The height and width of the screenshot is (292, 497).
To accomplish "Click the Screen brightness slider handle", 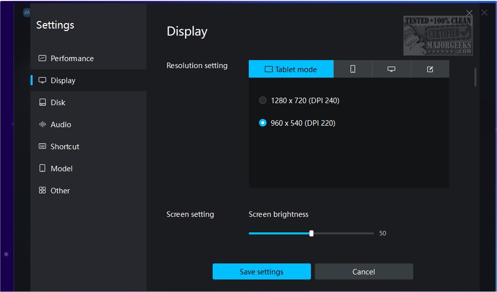I will click(311, 233).
